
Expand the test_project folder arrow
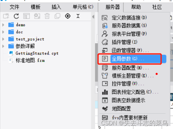(x=3, y=39)
